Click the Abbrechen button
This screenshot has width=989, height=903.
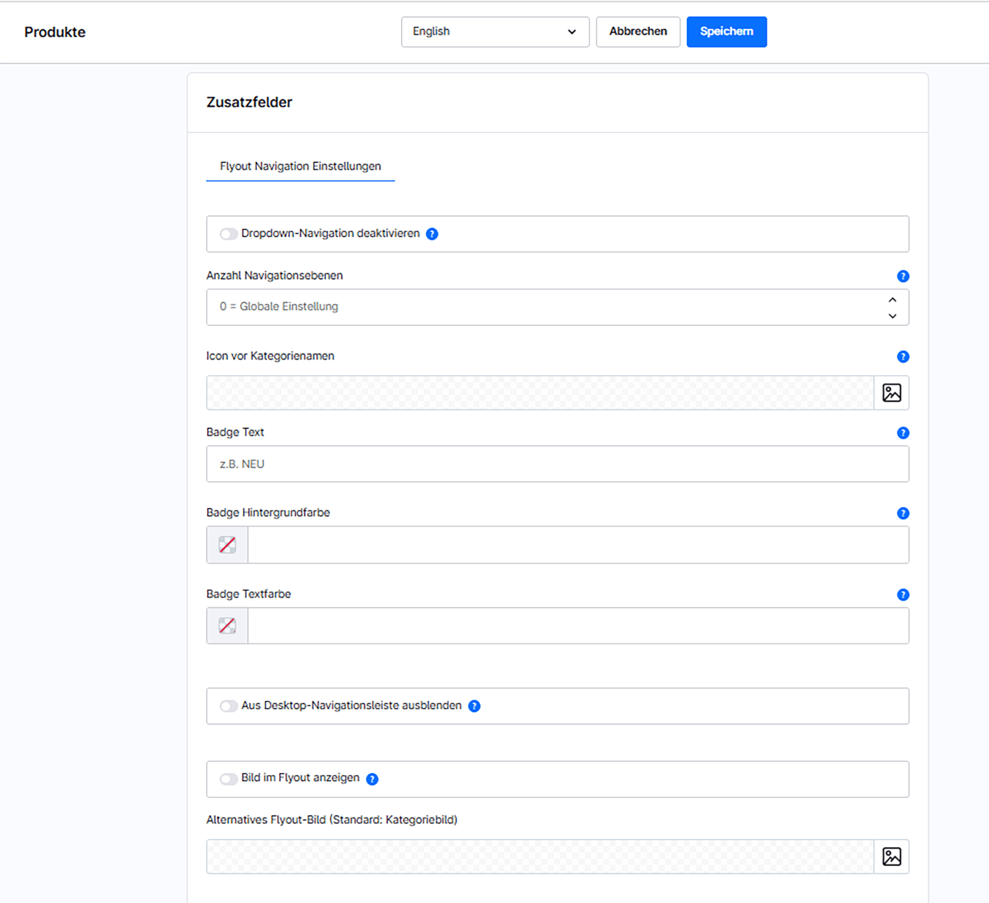pos(638,32)
